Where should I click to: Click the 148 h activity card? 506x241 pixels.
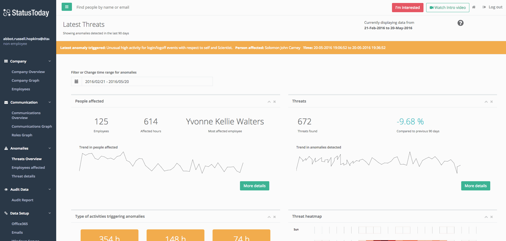tap(175, 235)
